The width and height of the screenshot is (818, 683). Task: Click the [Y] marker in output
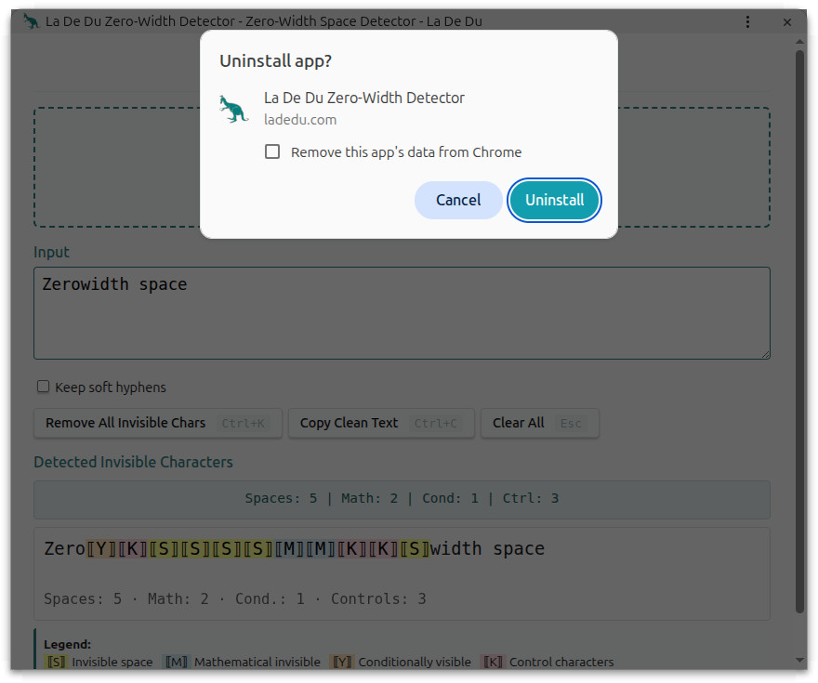pyautogui.click(x=101, y=549)
